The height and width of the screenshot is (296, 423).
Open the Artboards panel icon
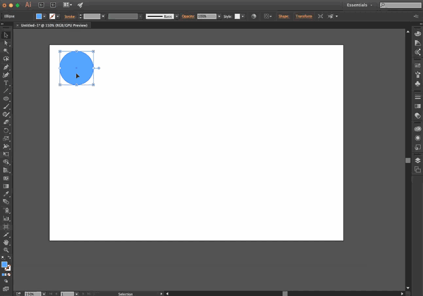(417, 170)
